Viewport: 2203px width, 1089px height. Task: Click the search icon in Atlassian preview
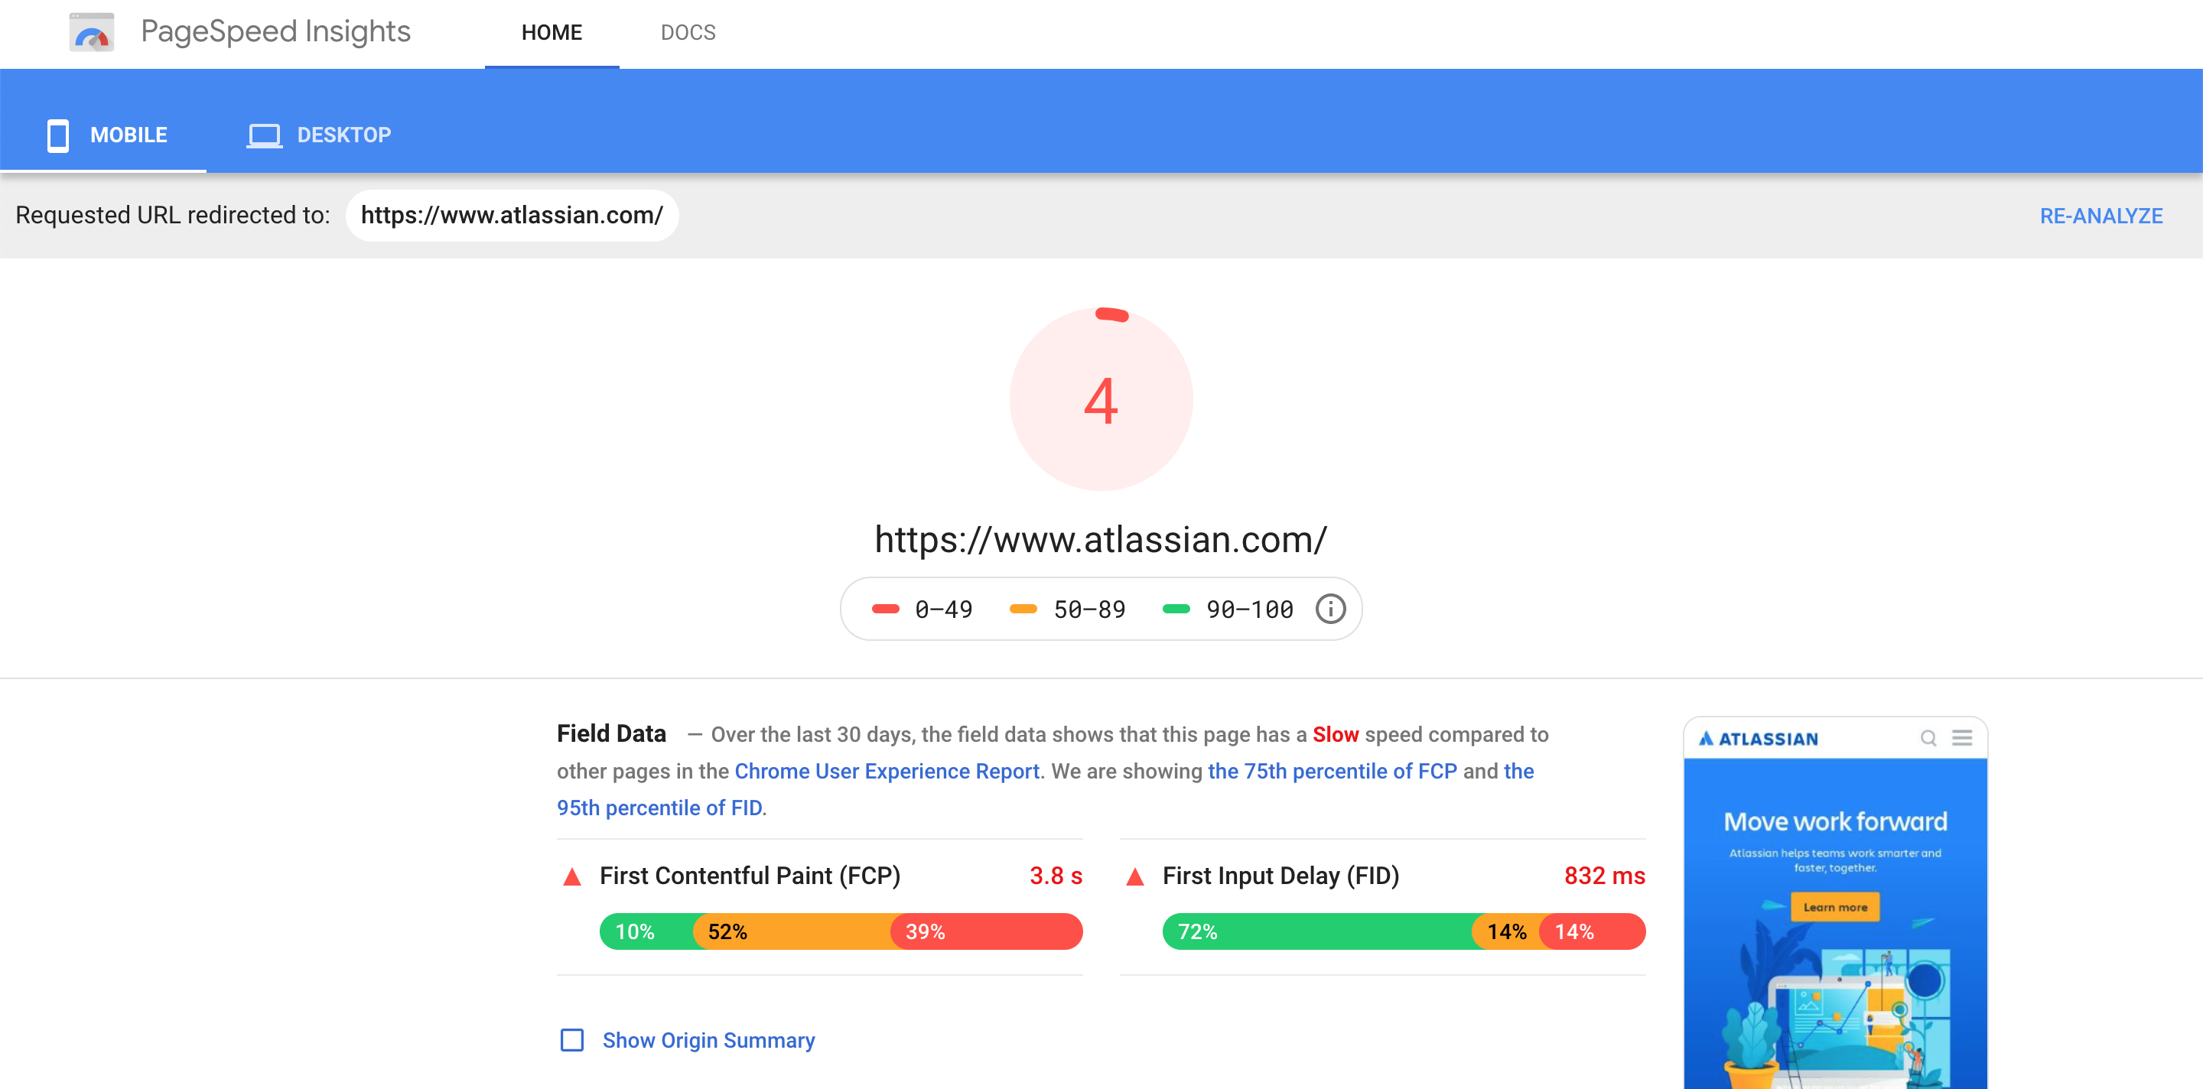click(1928, 738)
